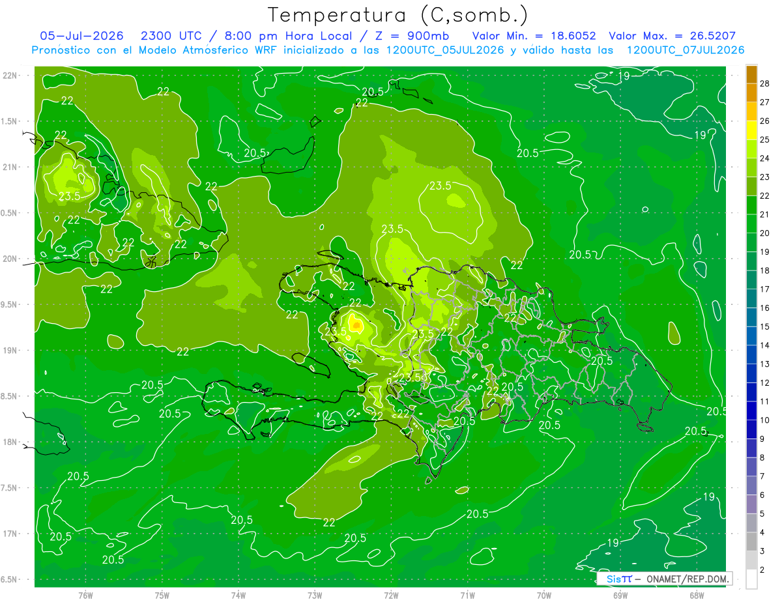
Task: Click the longitude label "72W"
Action: click(x=391, y=595)
